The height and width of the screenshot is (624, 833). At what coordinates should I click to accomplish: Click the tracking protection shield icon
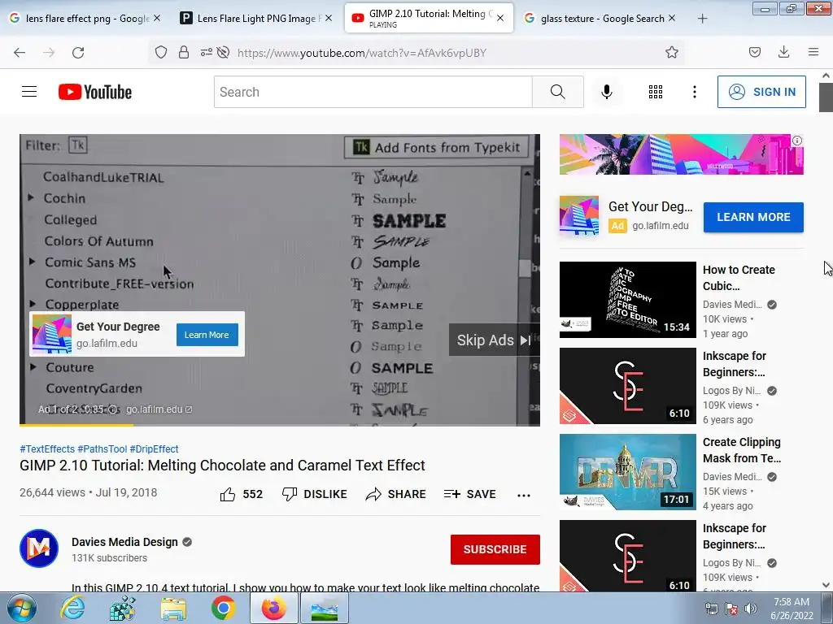point(161,52)
